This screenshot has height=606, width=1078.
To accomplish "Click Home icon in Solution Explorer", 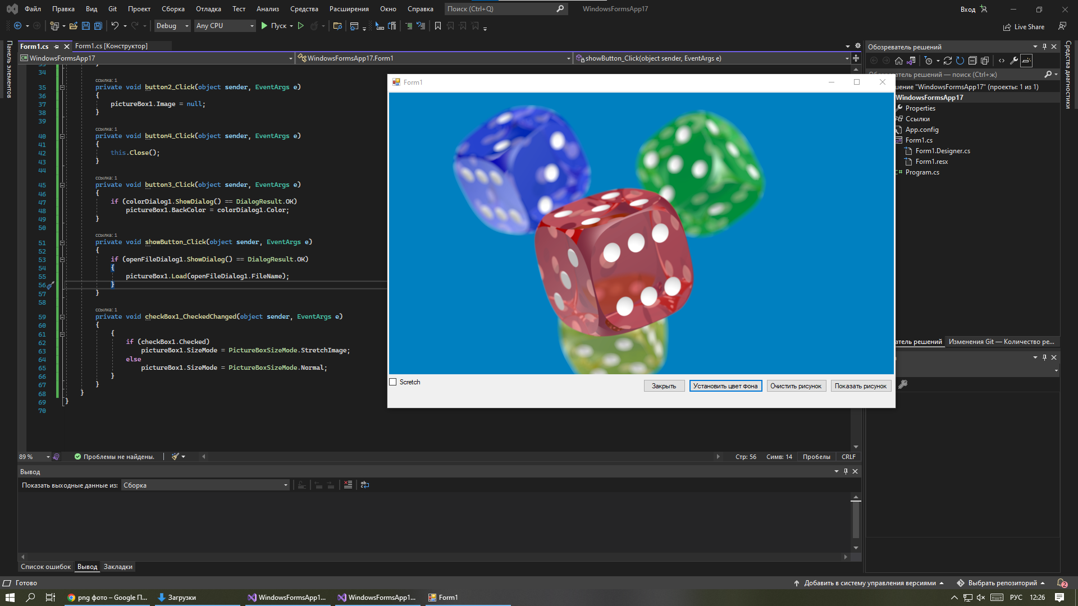I will (x=899, y=61).
